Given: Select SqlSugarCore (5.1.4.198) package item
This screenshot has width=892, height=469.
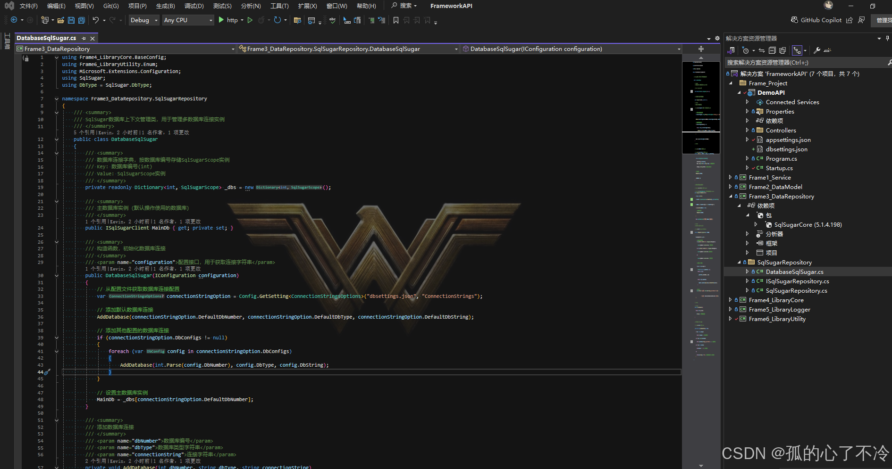Looking at the screenshot, I should click(x=808, y=224).
